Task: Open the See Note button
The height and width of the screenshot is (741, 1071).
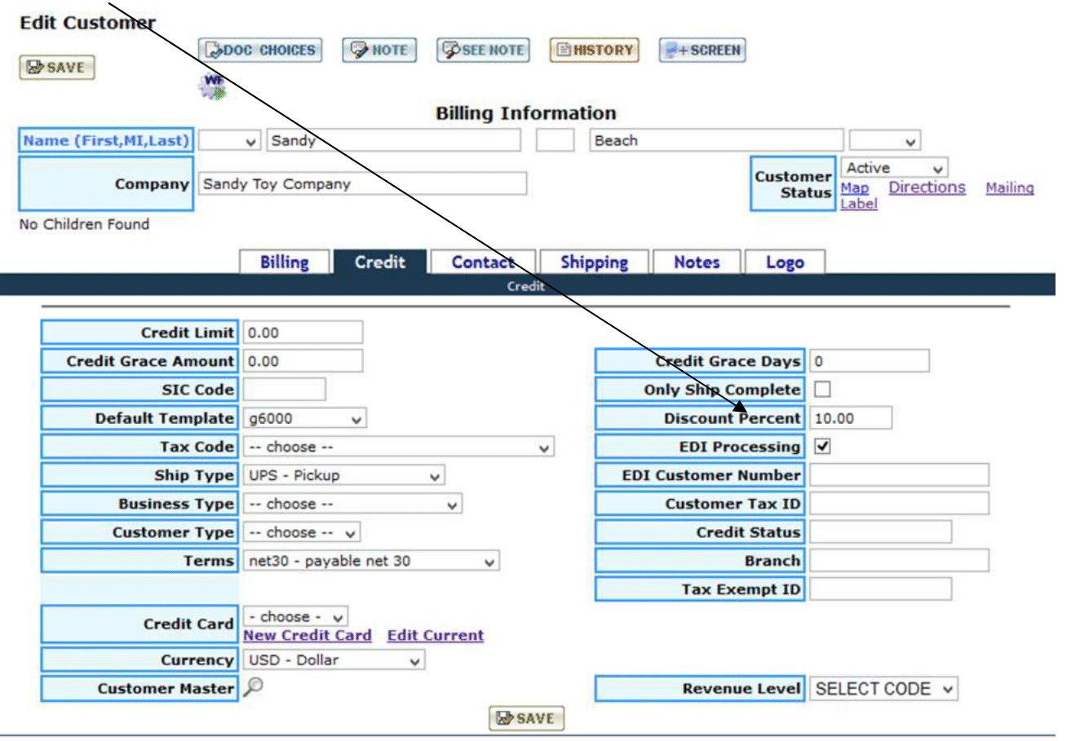Action: pyautogui.click(x=482, y=51)
